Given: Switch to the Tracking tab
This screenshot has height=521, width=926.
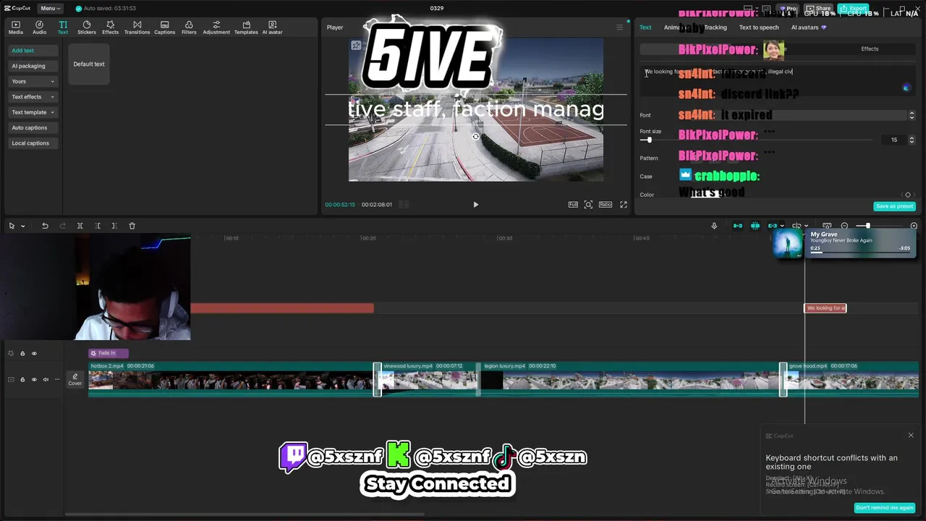Looking at the screenshot, I should (x=715, y=27).
